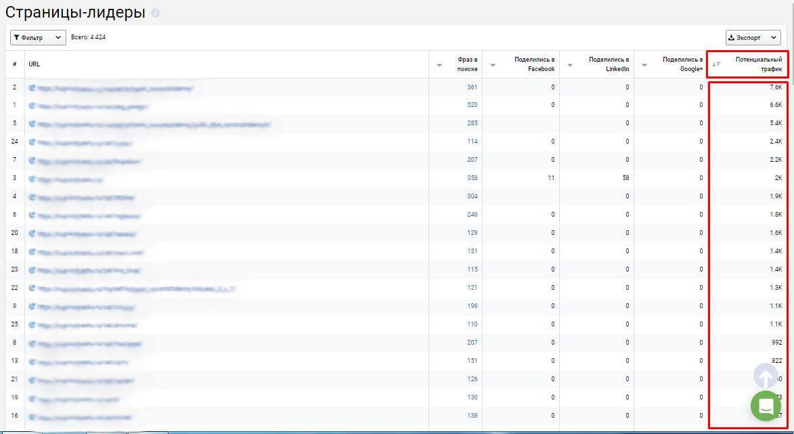
Task: Sort by Поделились в Google+ column arrow
Action: [x=644, y=65]
